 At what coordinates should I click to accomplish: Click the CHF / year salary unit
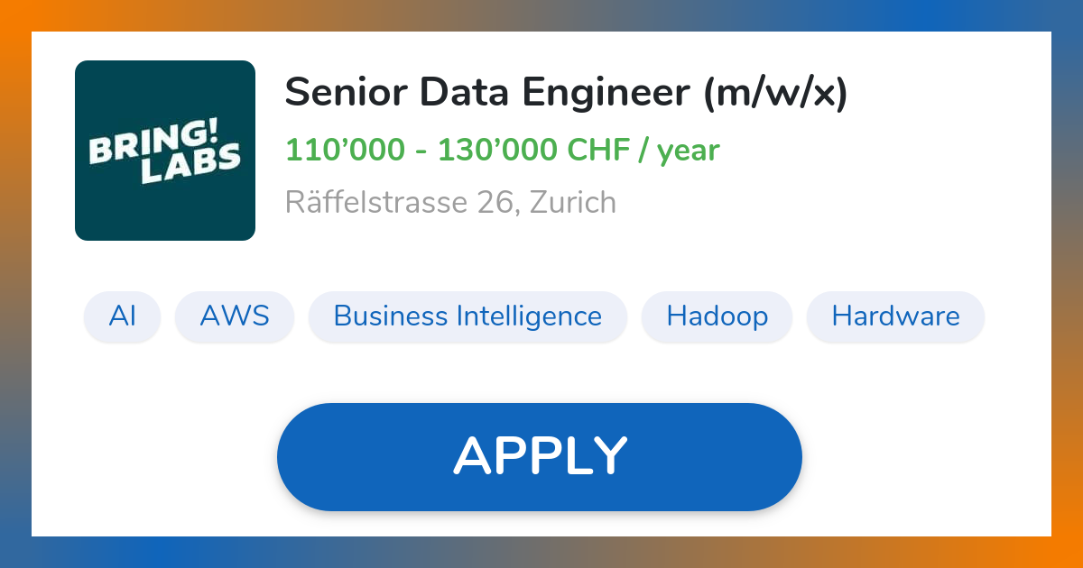tap(643, 150)
